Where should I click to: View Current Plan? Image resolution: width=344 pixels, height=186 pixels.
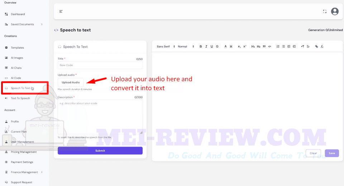pos(19,132)
